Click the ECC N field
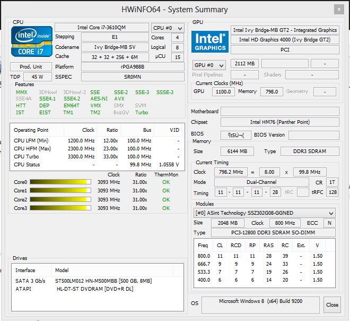This screenshot has width=350, height=321. pyautogui.click(x=329, y=223)
